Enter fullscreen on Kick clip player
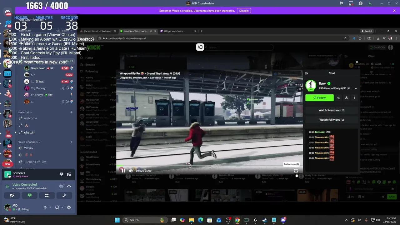400x225 pixels. tap(296, 171)
